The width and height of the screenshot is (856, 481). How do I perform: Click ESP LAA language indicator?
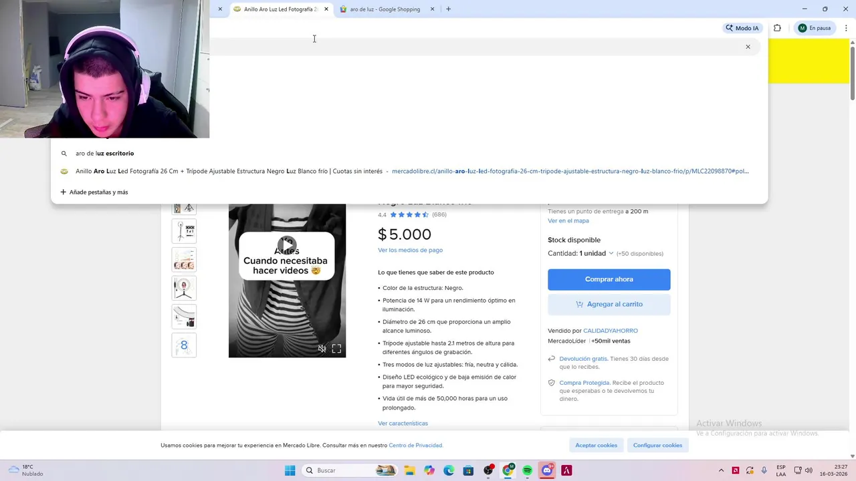click(781, 470)
